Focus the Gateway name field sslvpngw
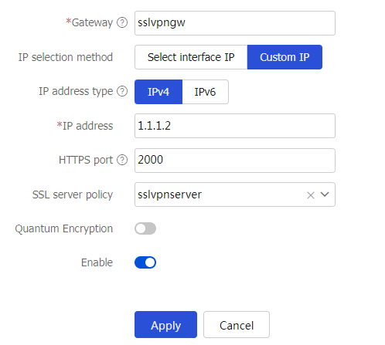Image resolution: width=385 pixels, height=345 pixels. tap(235, 23)
